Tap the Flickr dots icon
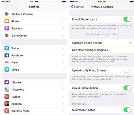The width and height of the screenshot is (134, 115). tap(7, 62)
